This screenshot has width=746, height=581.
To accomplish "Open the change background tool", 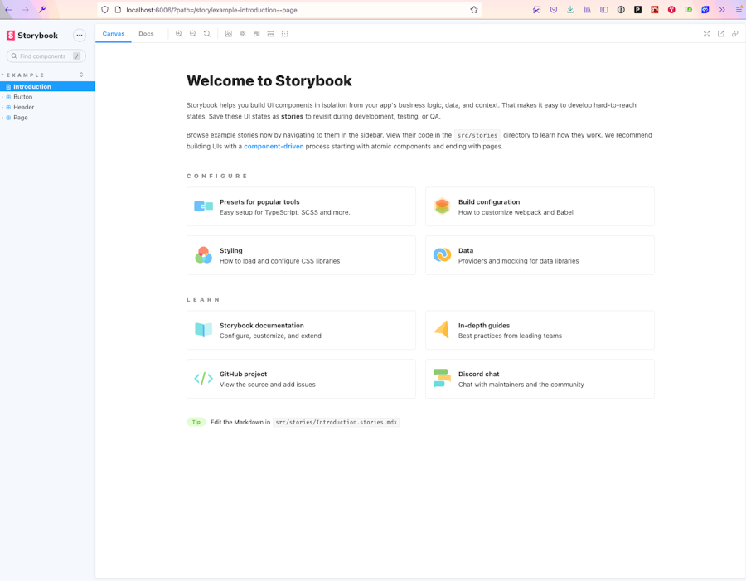I will click(229, 34).
